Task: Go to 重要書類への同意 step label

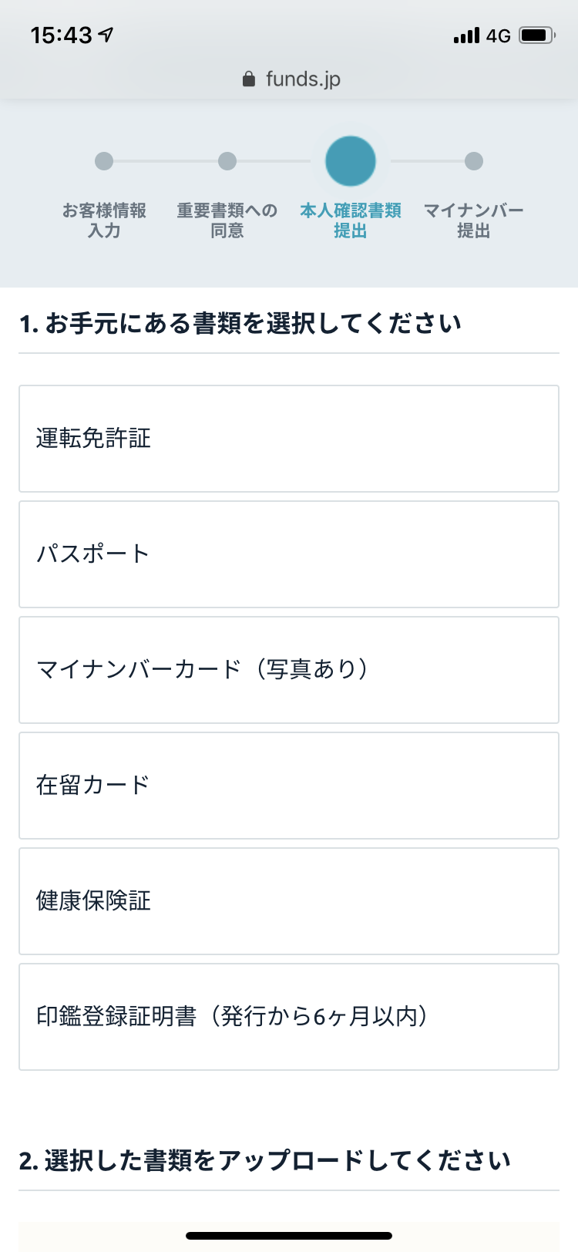Action: 227,220
